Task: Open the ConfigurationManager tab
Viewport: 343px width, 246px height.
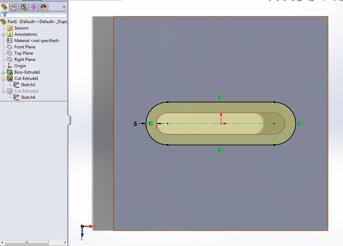Action: click(x=24, y=7)
